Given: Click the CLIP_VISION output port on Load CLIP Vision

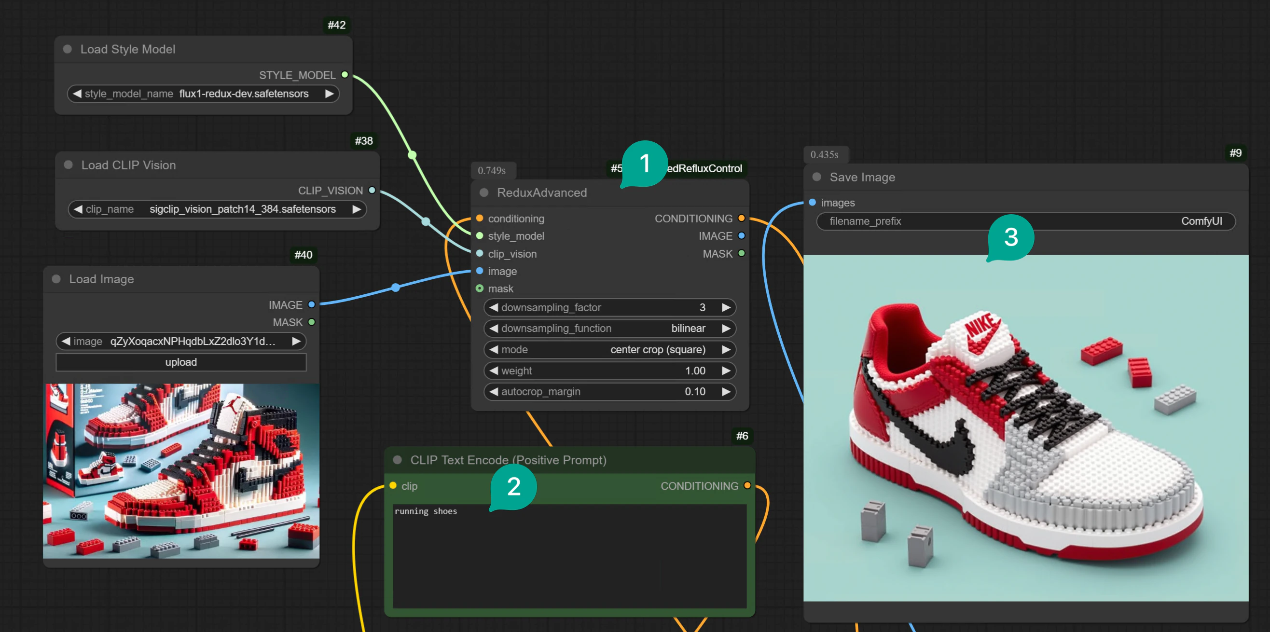Looking at the screenshot, I should 372,190.
